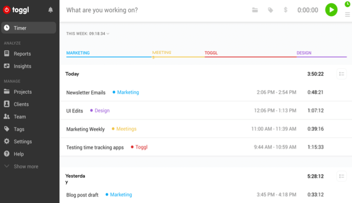Click 12:06 PM - 1:13 PM time range
Viewport: 352px width, 203px height.
(x=275, y=111)
